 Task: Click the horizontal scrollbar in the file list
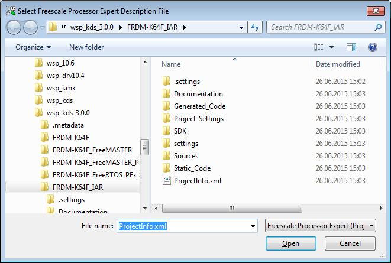click(237, 208)
